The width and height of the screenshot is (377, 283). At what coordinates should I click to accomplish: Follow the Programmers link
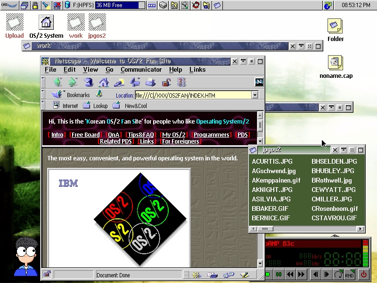coord(211,135)
